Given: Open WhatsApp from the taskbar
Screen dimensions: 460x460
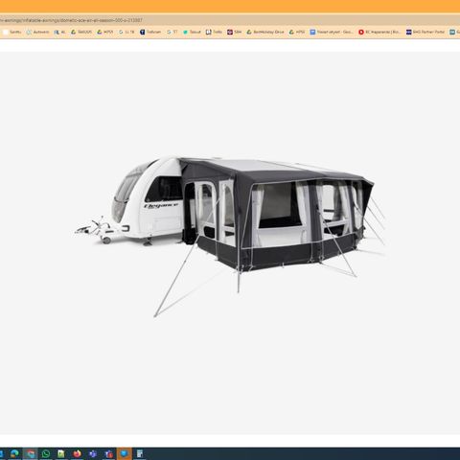Looking at the screenshot, I should tap(46, 453).
